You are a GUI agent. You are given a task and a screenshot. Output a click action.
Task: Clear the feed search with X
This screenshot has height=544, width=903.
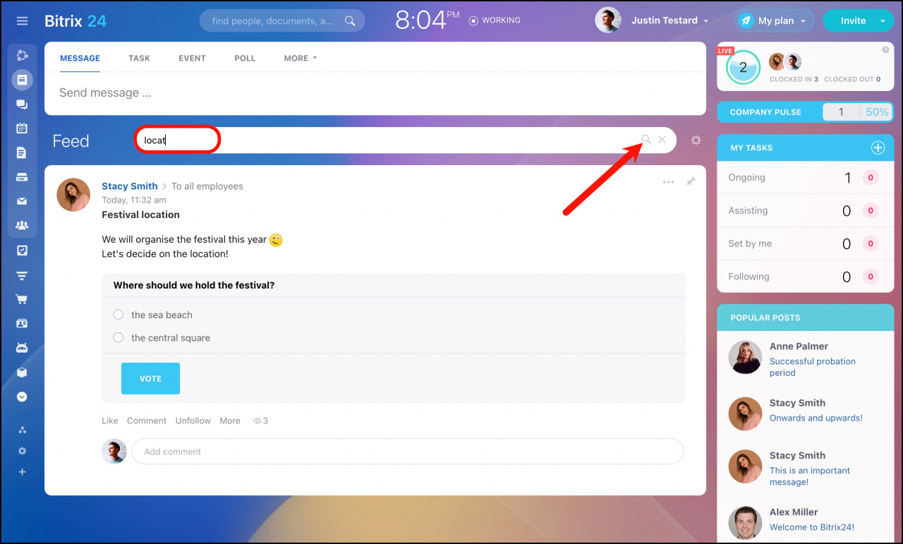(662, 140)
